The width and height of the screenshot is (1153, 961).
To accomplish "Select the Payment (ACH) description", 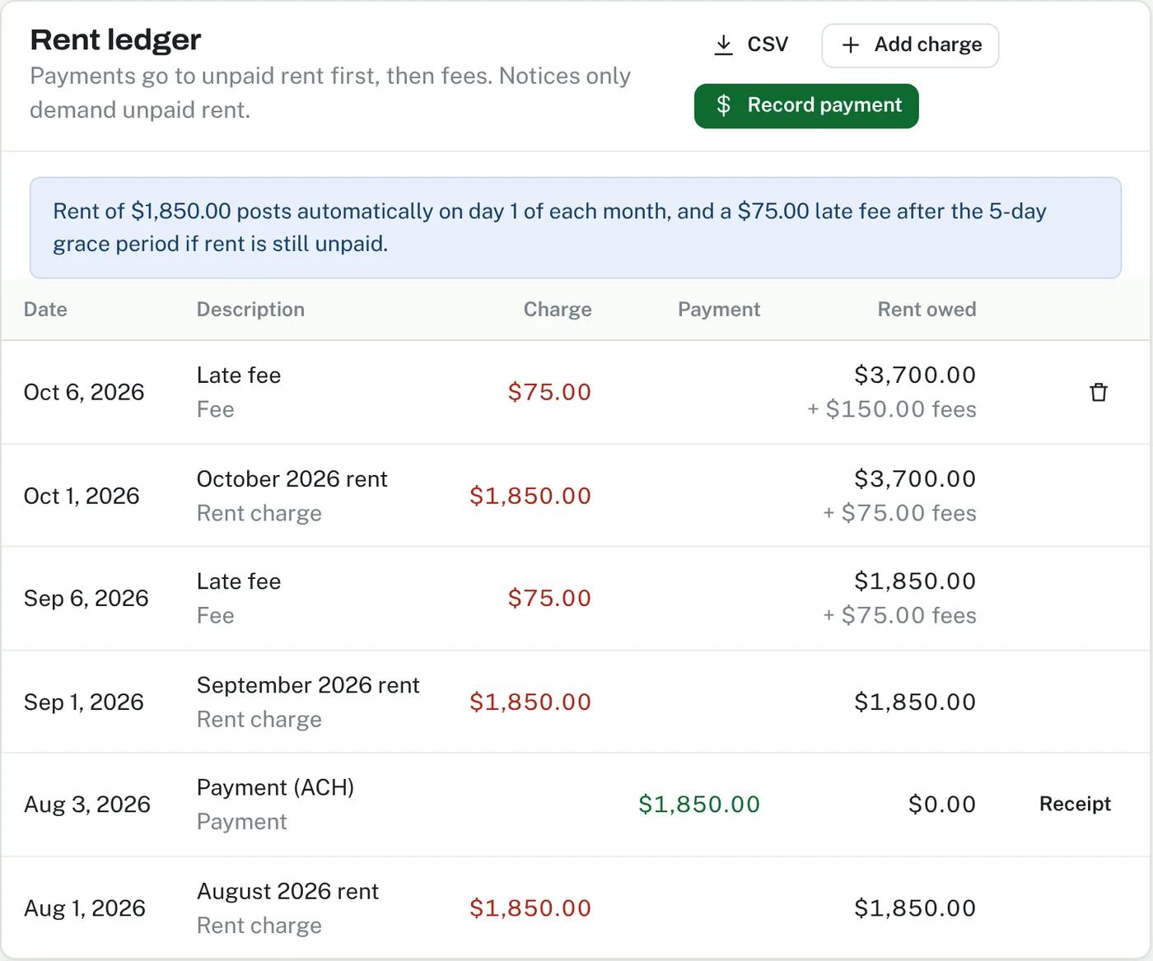I will [275, 787].
